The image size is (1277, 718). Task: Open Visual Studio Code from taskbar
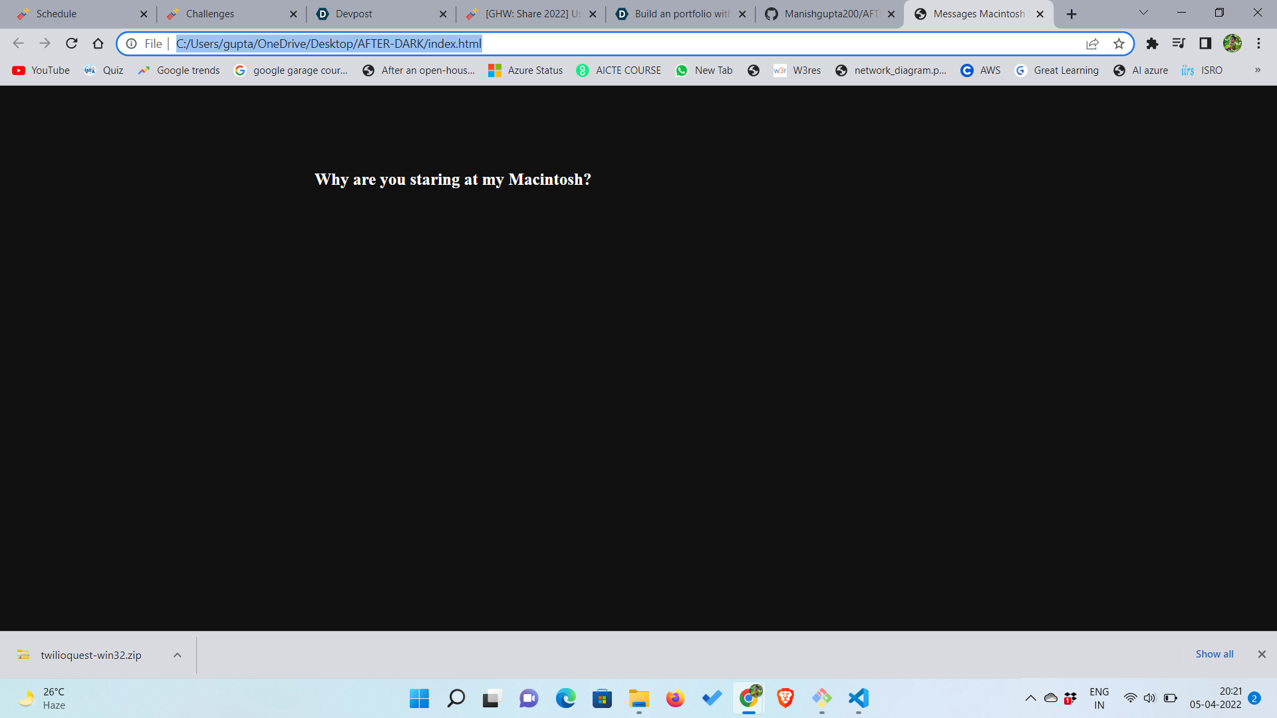[858, 698]
